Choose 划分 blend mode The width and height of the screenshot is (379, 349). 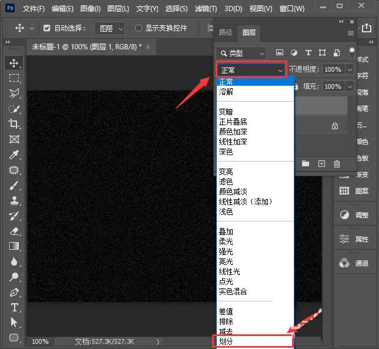click(253, 341)
